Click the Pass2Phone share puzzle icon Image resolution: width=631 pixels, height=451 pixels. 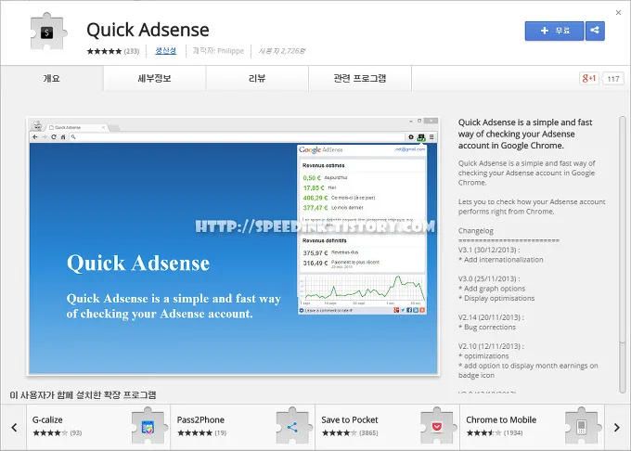click(x=292, y=426)
